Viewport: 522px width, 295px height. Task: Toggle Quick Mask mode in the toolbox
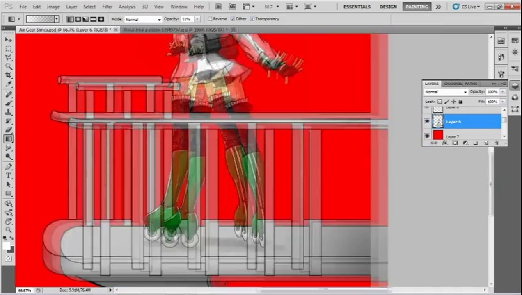pyautogui.click(x=9, y=259)
